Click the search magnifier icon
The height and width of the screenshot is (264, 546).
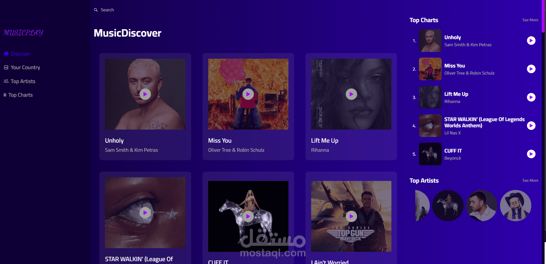[x=96, y=10]
